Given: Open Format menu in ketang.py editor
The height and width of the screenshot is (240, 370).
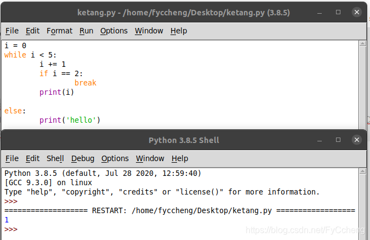Looking at the screenshot, I should pos(59,31).
